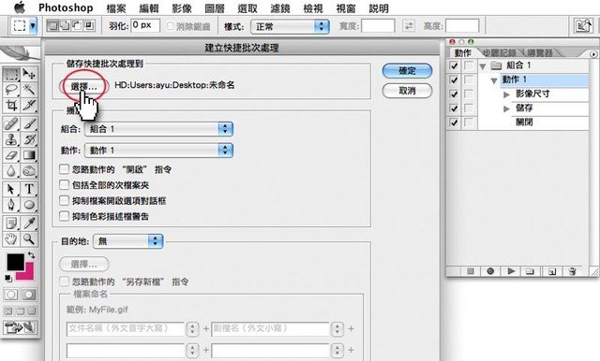Select the Brush tool
The width and height of the screenshot is (600, 361).
29,123
